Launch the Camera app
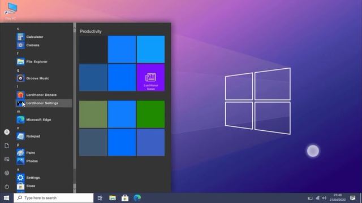Viewport: 362px width, 203px height. tap(44, 45)
